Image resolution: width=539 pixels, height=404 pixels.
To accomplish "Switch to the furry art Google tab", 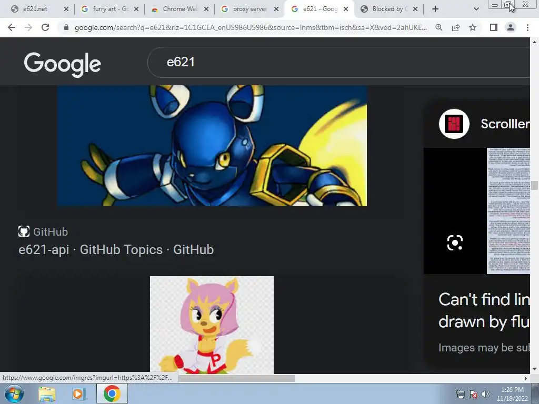I will [x=106, y=9].
